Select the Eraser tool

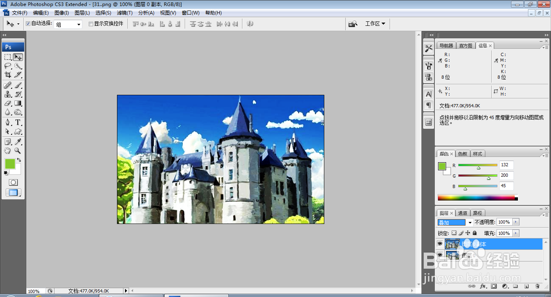coord(8,103)
